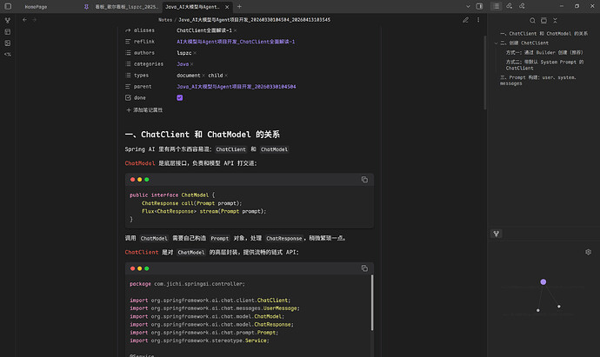This screenshot has height=357, width=600.
Task: Click 添加笔记属性 to add property
Action: pyautogui.click(x=144, y=110)
